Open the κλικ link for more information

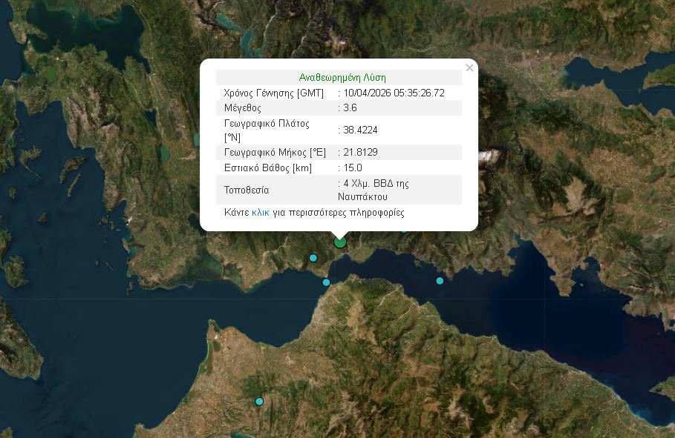click(261, 212)
